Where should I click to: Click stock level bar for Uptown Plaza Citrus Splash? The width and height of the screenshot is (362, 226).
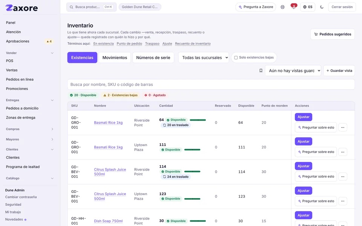click(192, 199)
